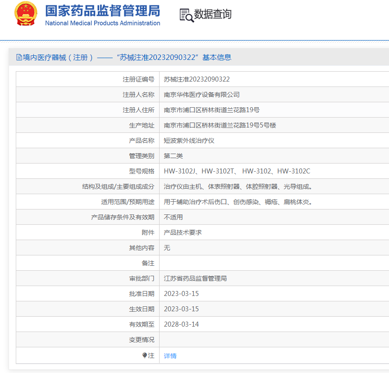The width and height of the screenshot is (389, 373).
Task: Select the 变更情况 label
Action: point(142,340)
